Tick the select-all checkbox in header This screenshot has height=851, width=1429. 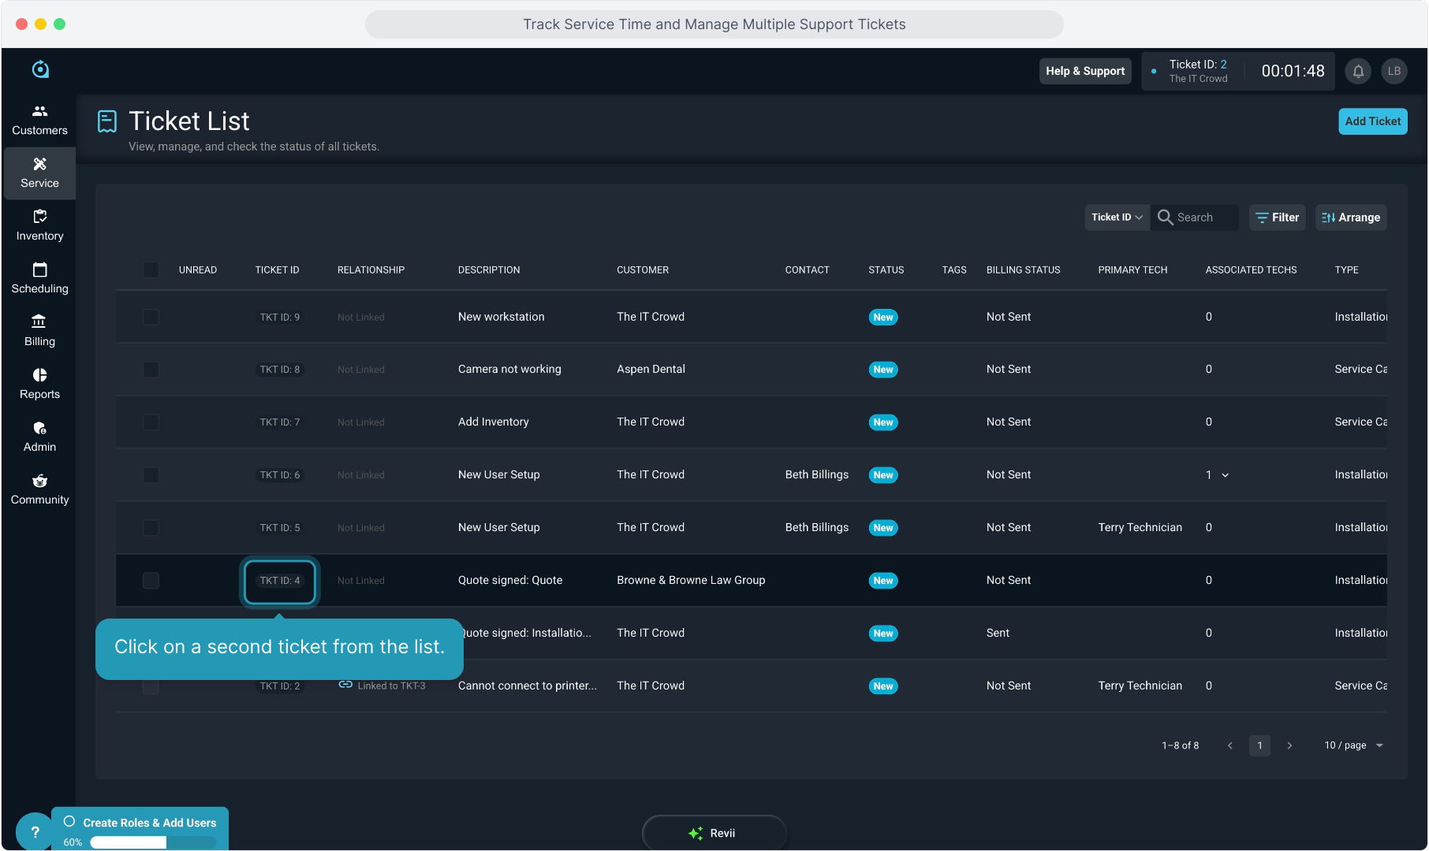click(151, 270)
